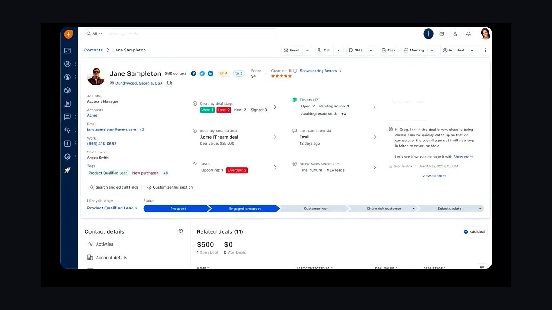Click the table column settings icon in Related deals
552x310 pixels.
click(x=482, y=266)
